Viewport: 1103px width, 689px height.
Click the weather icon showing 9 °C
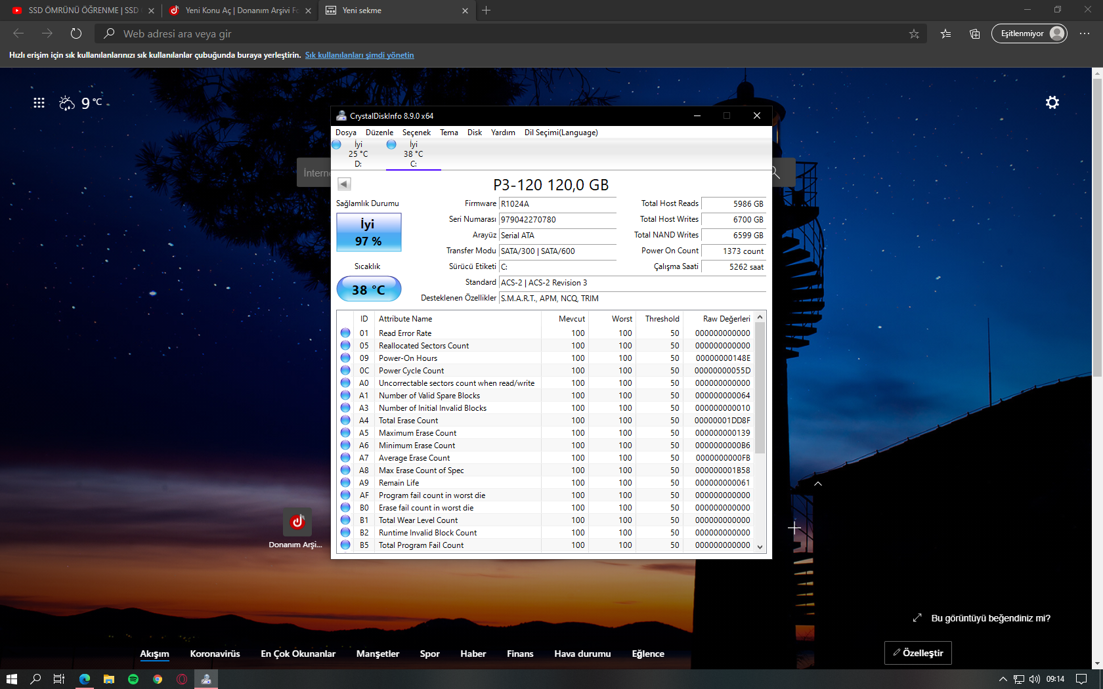coord(67,103)
